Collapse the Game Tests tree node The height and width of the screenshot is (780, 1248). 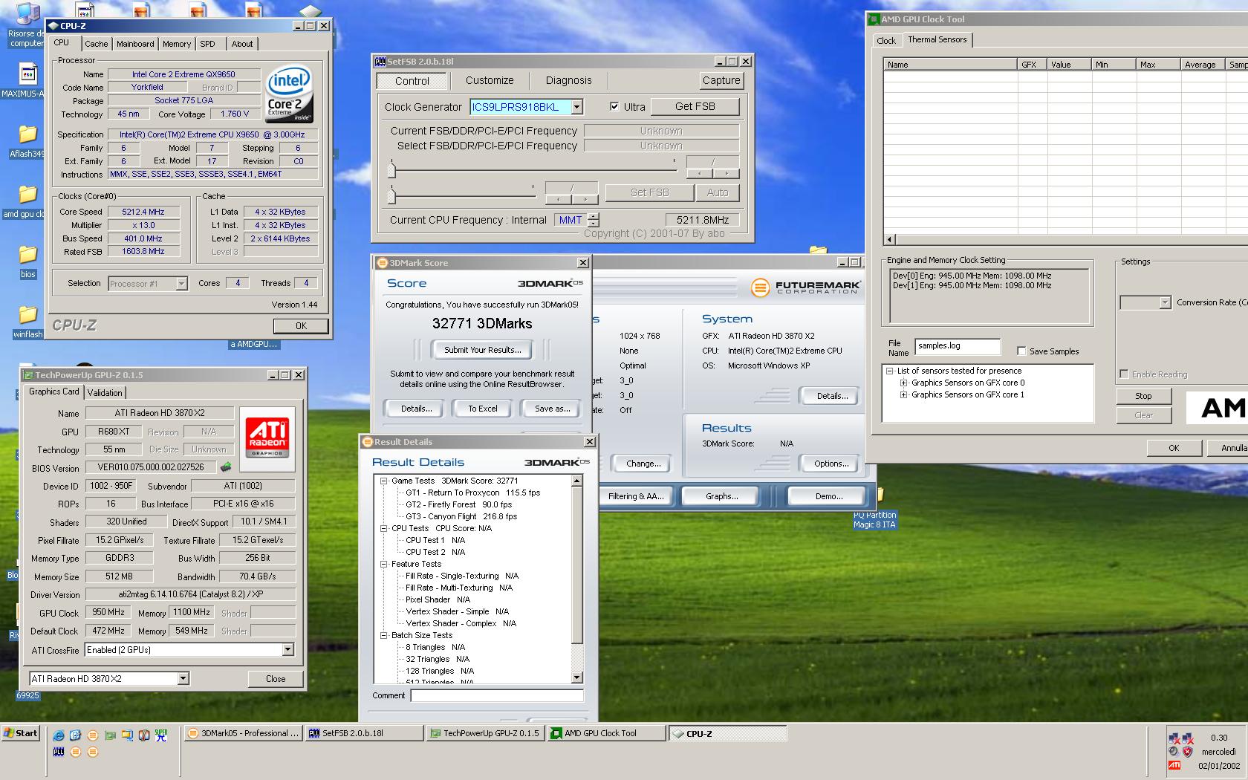384,481
